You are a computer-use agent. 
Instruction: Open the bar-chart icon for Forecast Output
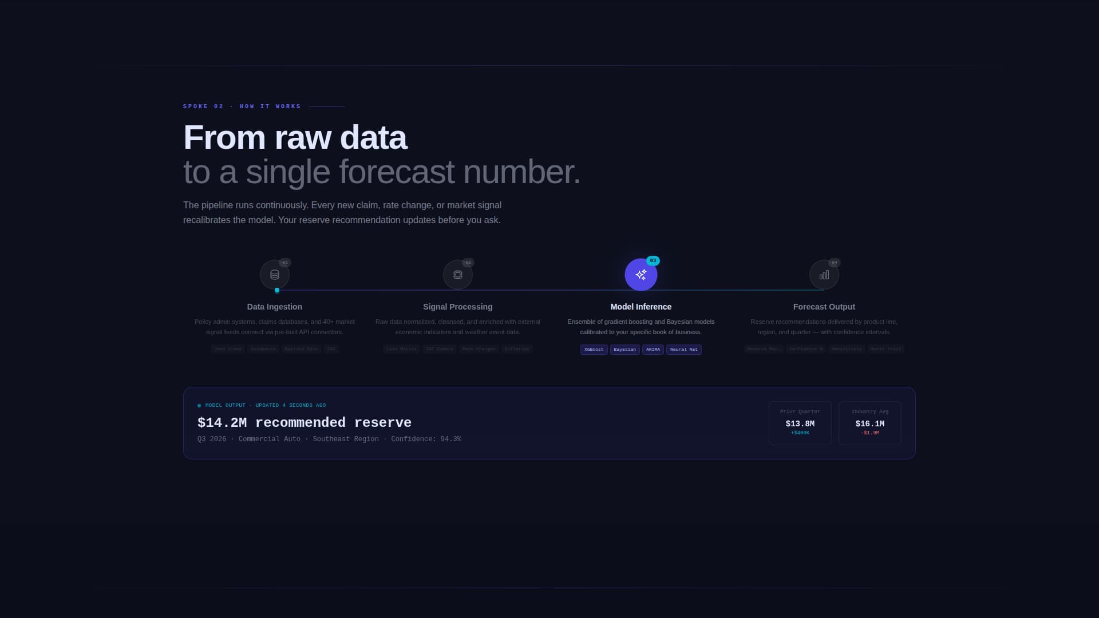824,274
